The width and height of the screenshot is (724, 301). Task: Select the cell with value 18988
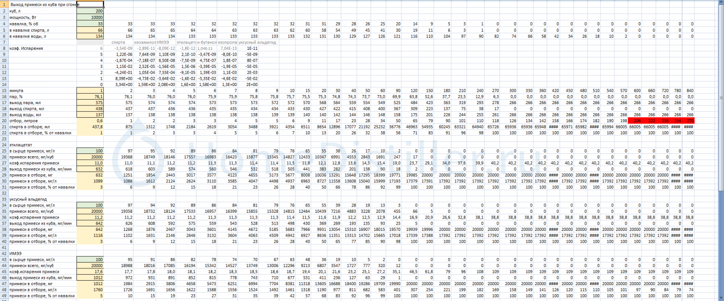(x=119, y=266)
